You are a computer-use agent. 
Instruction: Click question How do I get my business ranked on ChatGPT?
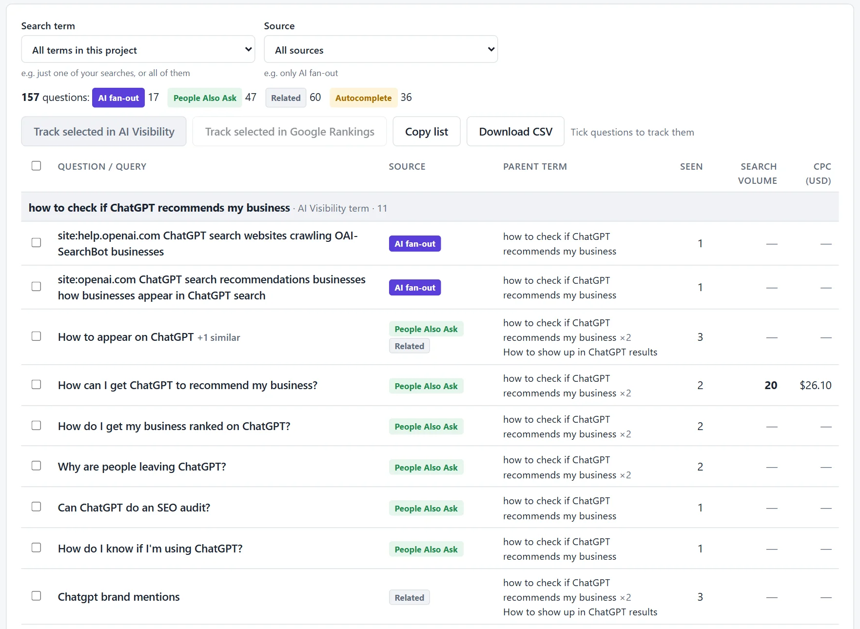[x=174, y=426]
